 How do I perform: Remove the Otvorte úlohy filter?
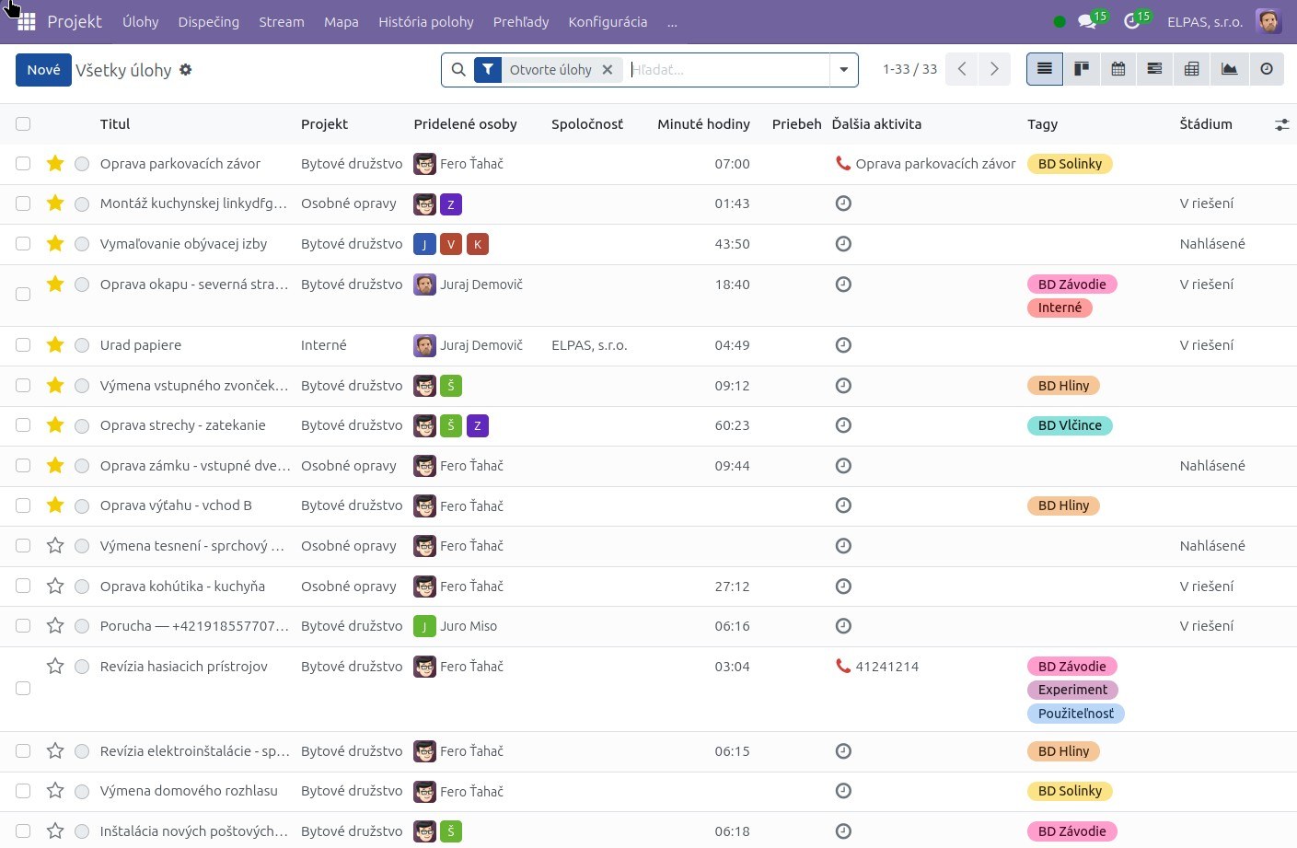(608, 70)
